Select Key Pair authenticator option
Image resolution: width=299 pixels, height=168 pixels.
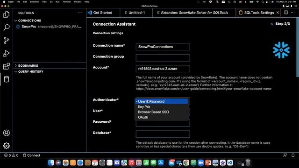coord(162,107)
